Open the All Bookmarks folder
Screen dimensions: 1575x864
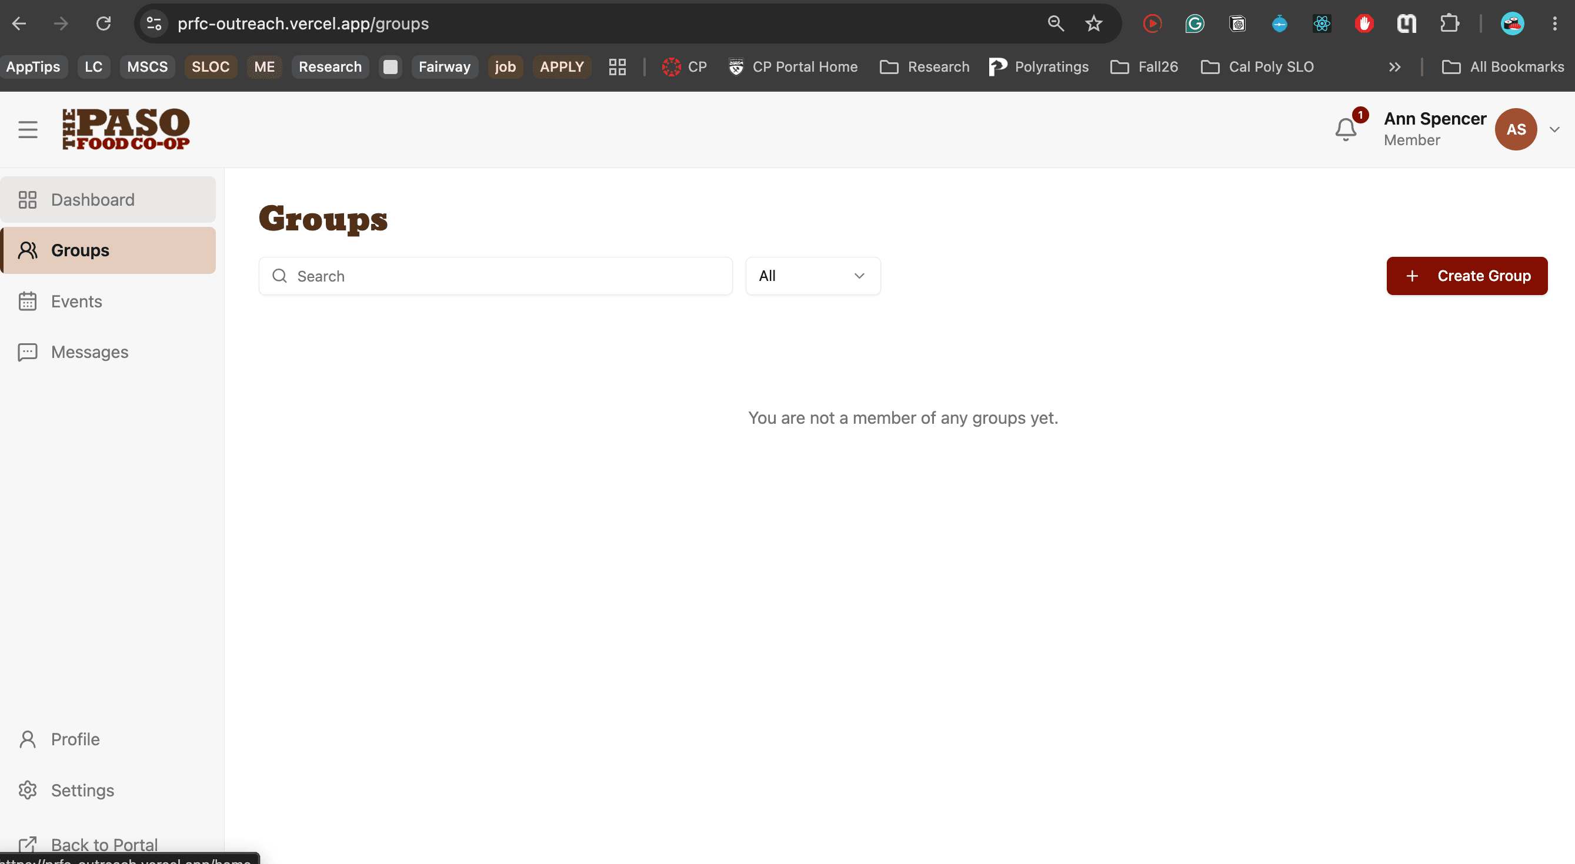1503,66
